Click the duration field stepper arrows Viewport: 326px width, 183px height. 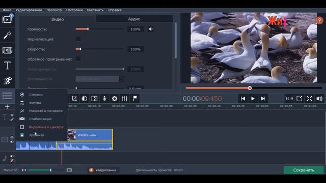click(121, 79)
